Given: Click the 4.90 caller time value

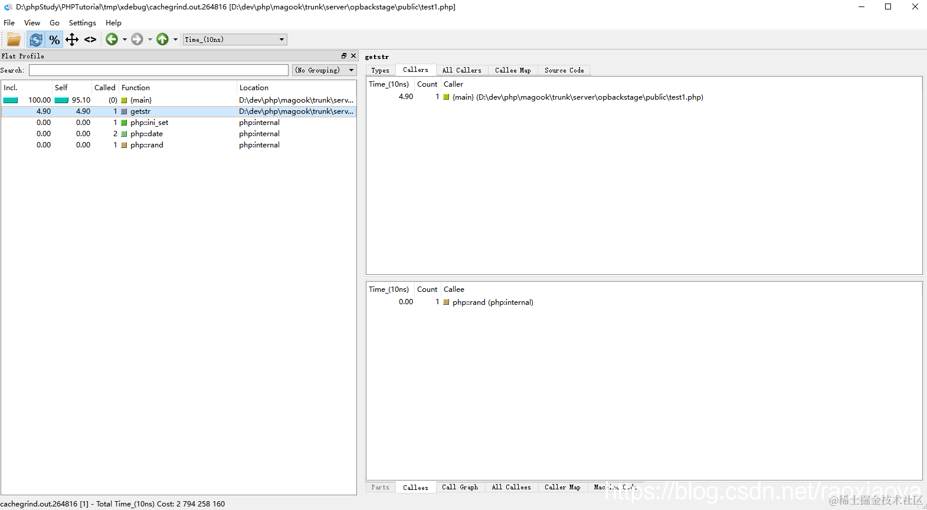Looking at the screenshot, I should click(406, 97).
